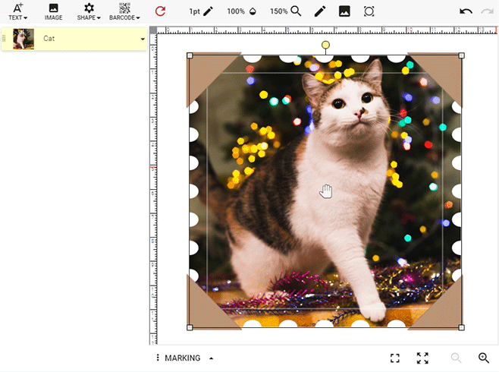Open the TEXT tool dropdown
This screenshot has width=499, height=372.
(18, 11)
